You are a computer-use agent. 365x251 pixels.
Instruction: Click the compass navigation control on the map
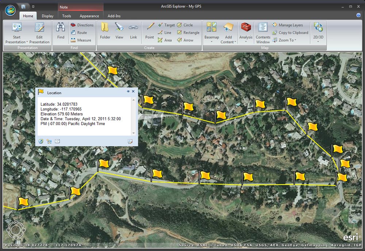click(15, 230)
